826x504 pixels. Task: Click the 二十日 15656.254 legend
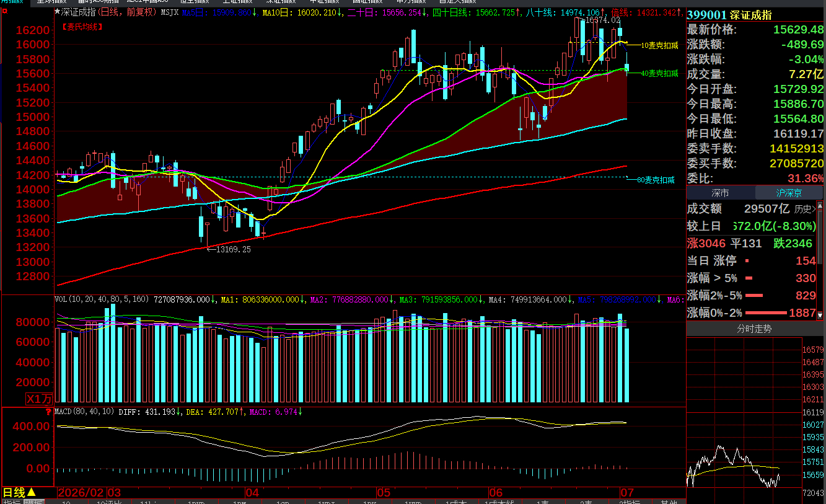(x=384, y=12)
